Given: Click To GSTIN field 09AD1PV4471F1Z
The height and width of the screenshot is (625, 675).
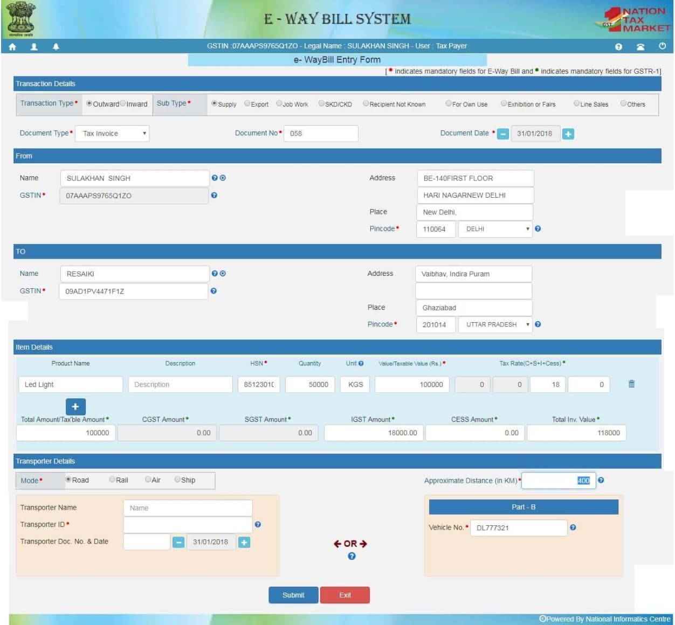Looking at the screenshot, I should click(x=134, y=291).
